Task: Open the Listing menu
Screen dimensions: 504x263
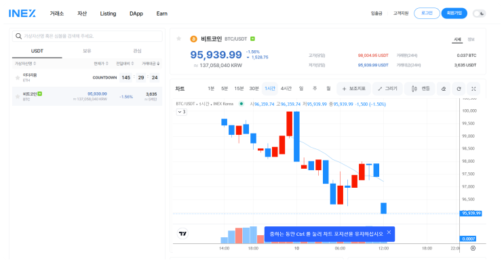Action: point(108,14)
